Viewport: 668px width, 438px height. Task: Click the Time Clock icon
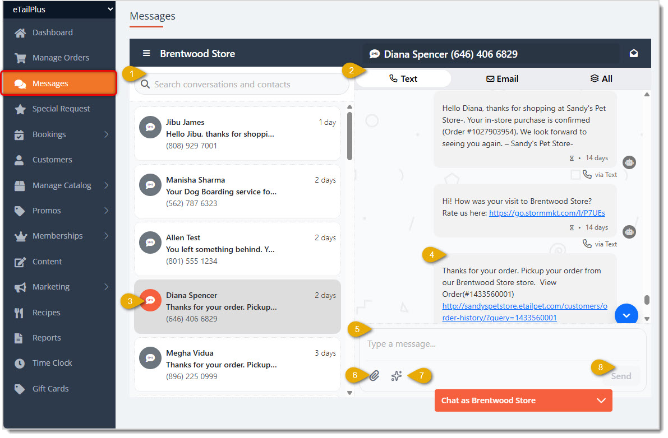point(20,363)
